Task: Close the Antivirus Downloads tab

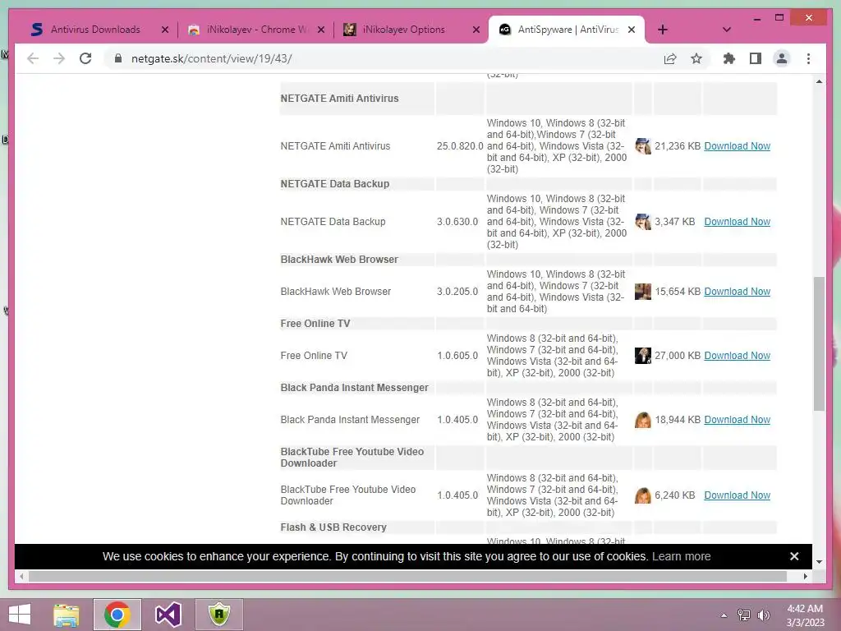Action: [x=165, y=30]
